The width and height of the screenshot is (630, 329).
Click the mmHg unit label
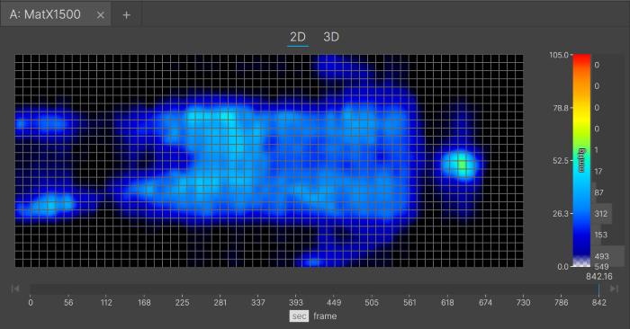coord(581,161)
